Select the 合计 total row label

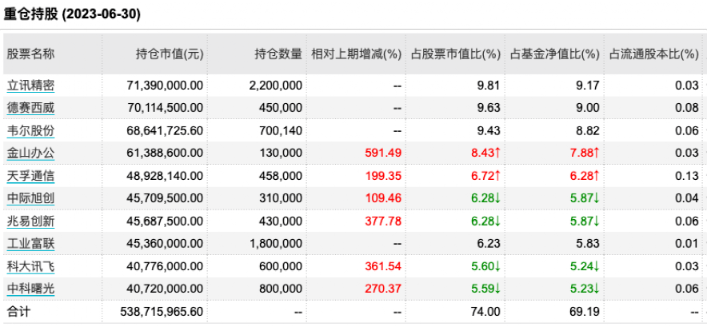pyautogui.click(x=18, y=311)
